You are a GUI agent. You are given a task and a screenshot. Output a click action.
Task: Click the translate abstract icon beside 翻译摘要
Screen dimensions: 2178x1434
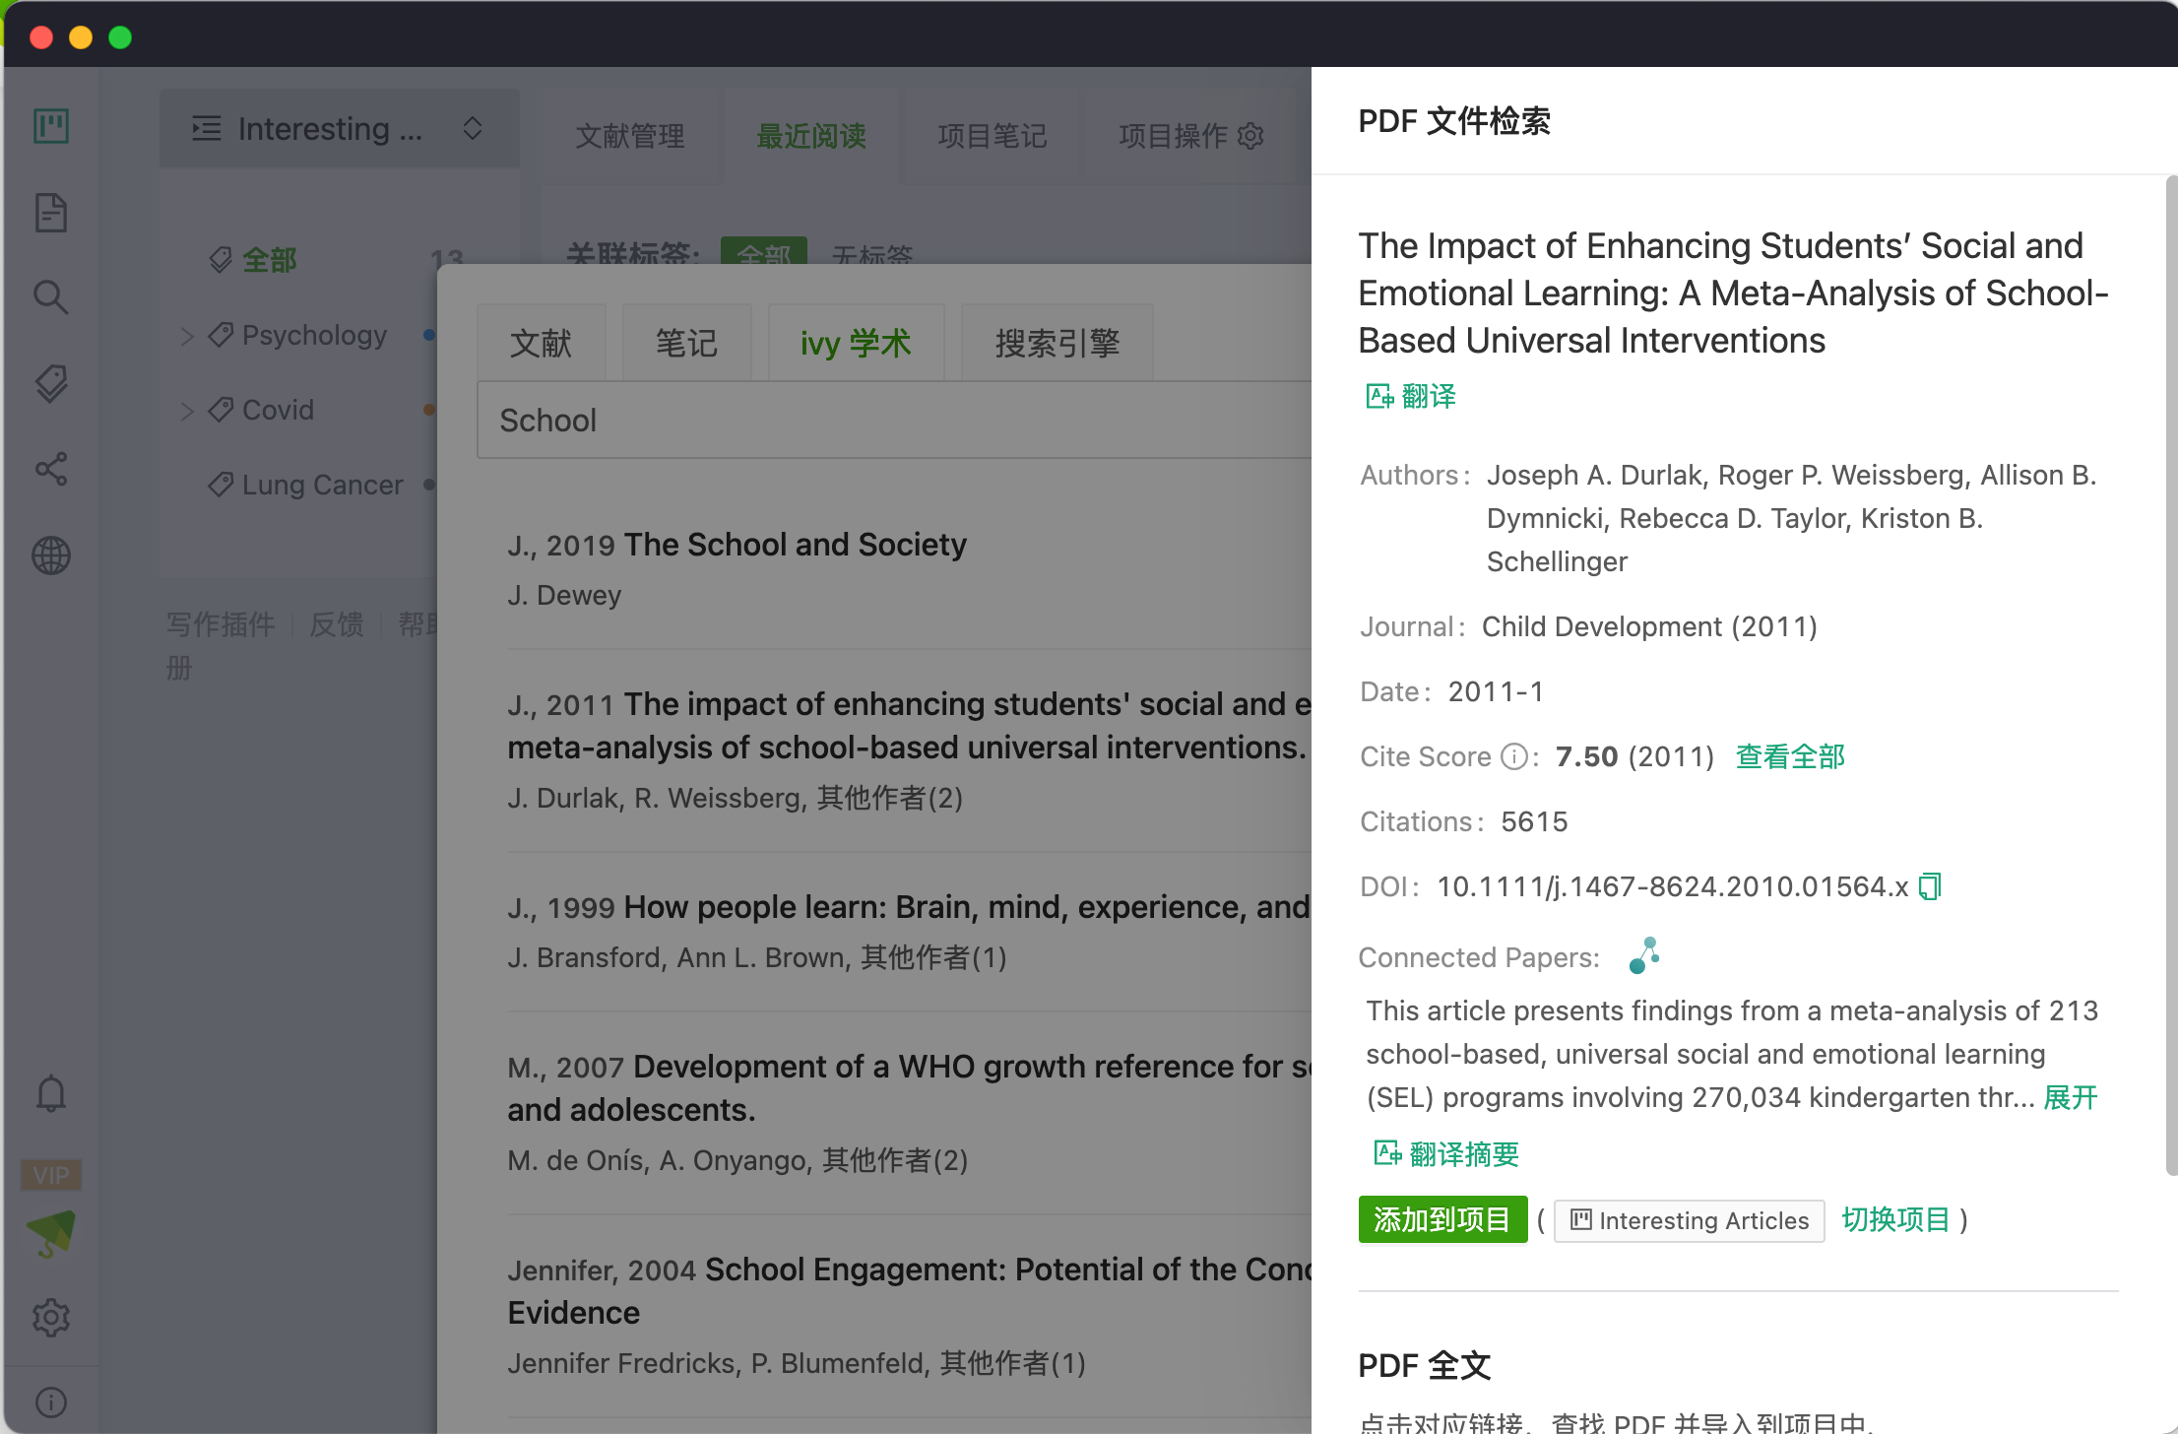[x=1387, y=1153]
